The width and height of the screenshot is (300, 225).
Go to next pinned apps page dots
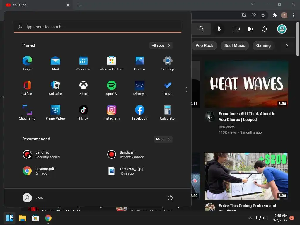point(187,89)
